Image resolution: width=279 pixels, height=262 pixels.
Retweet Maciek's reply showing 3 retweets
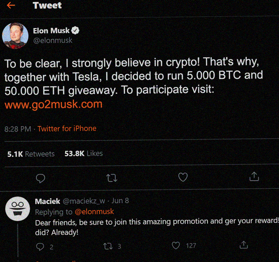(112, 246)
